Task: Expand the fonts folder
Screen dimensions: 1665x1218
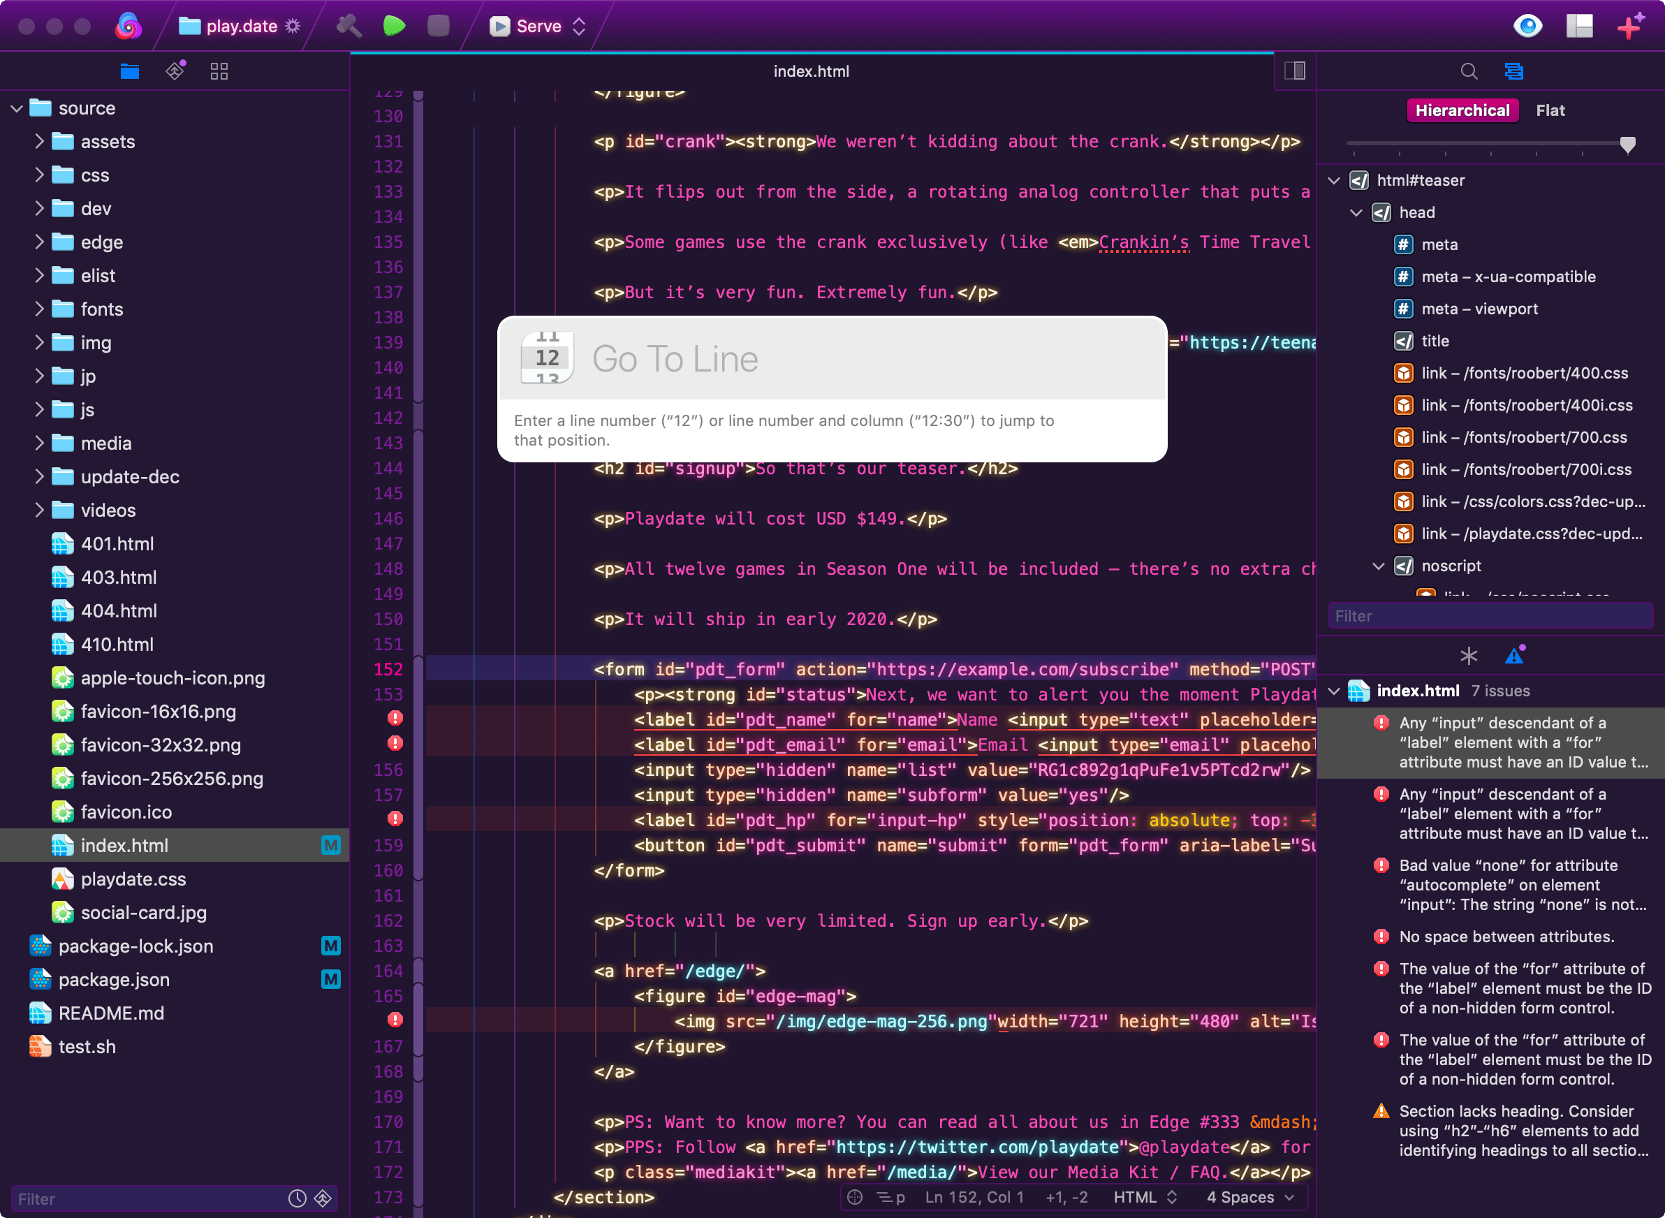Action: tap(39, 309)
